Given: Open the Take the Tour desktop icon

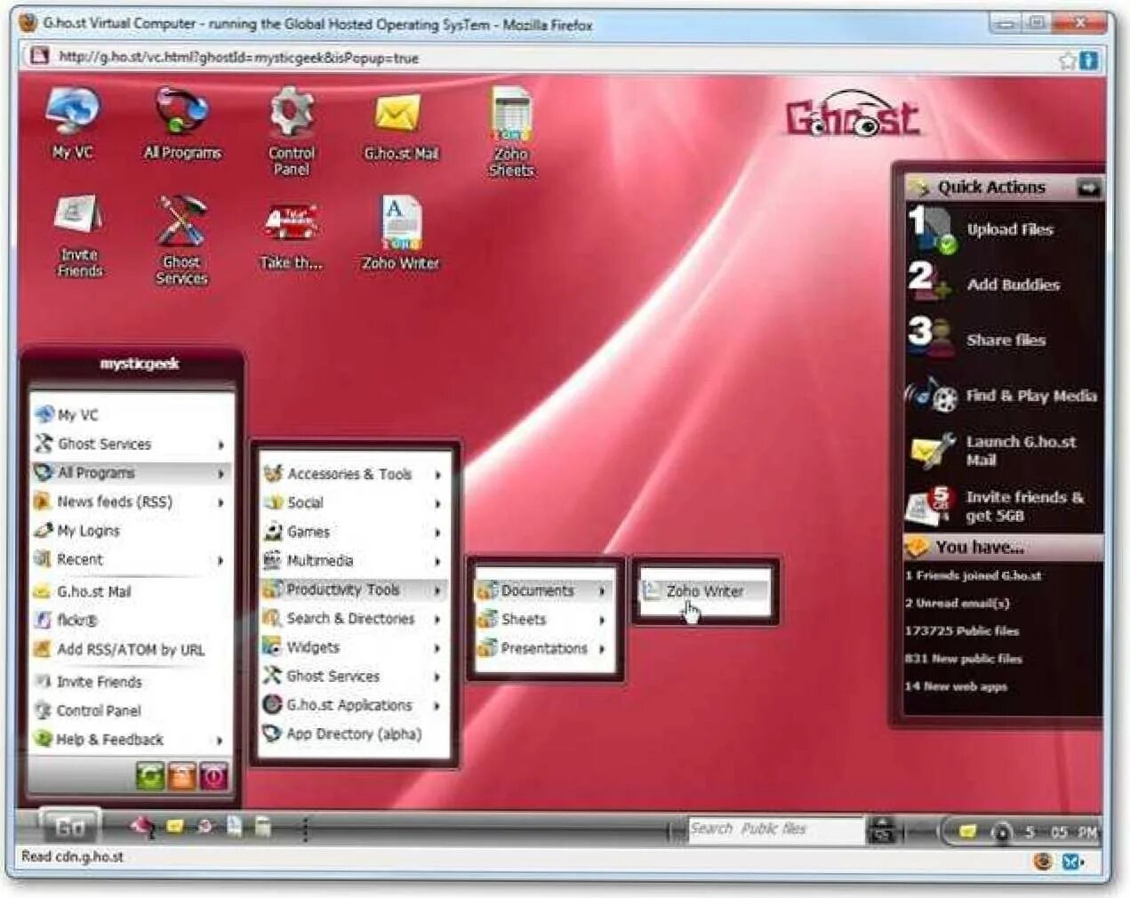Looking at the screenshot, I should 291,235.
